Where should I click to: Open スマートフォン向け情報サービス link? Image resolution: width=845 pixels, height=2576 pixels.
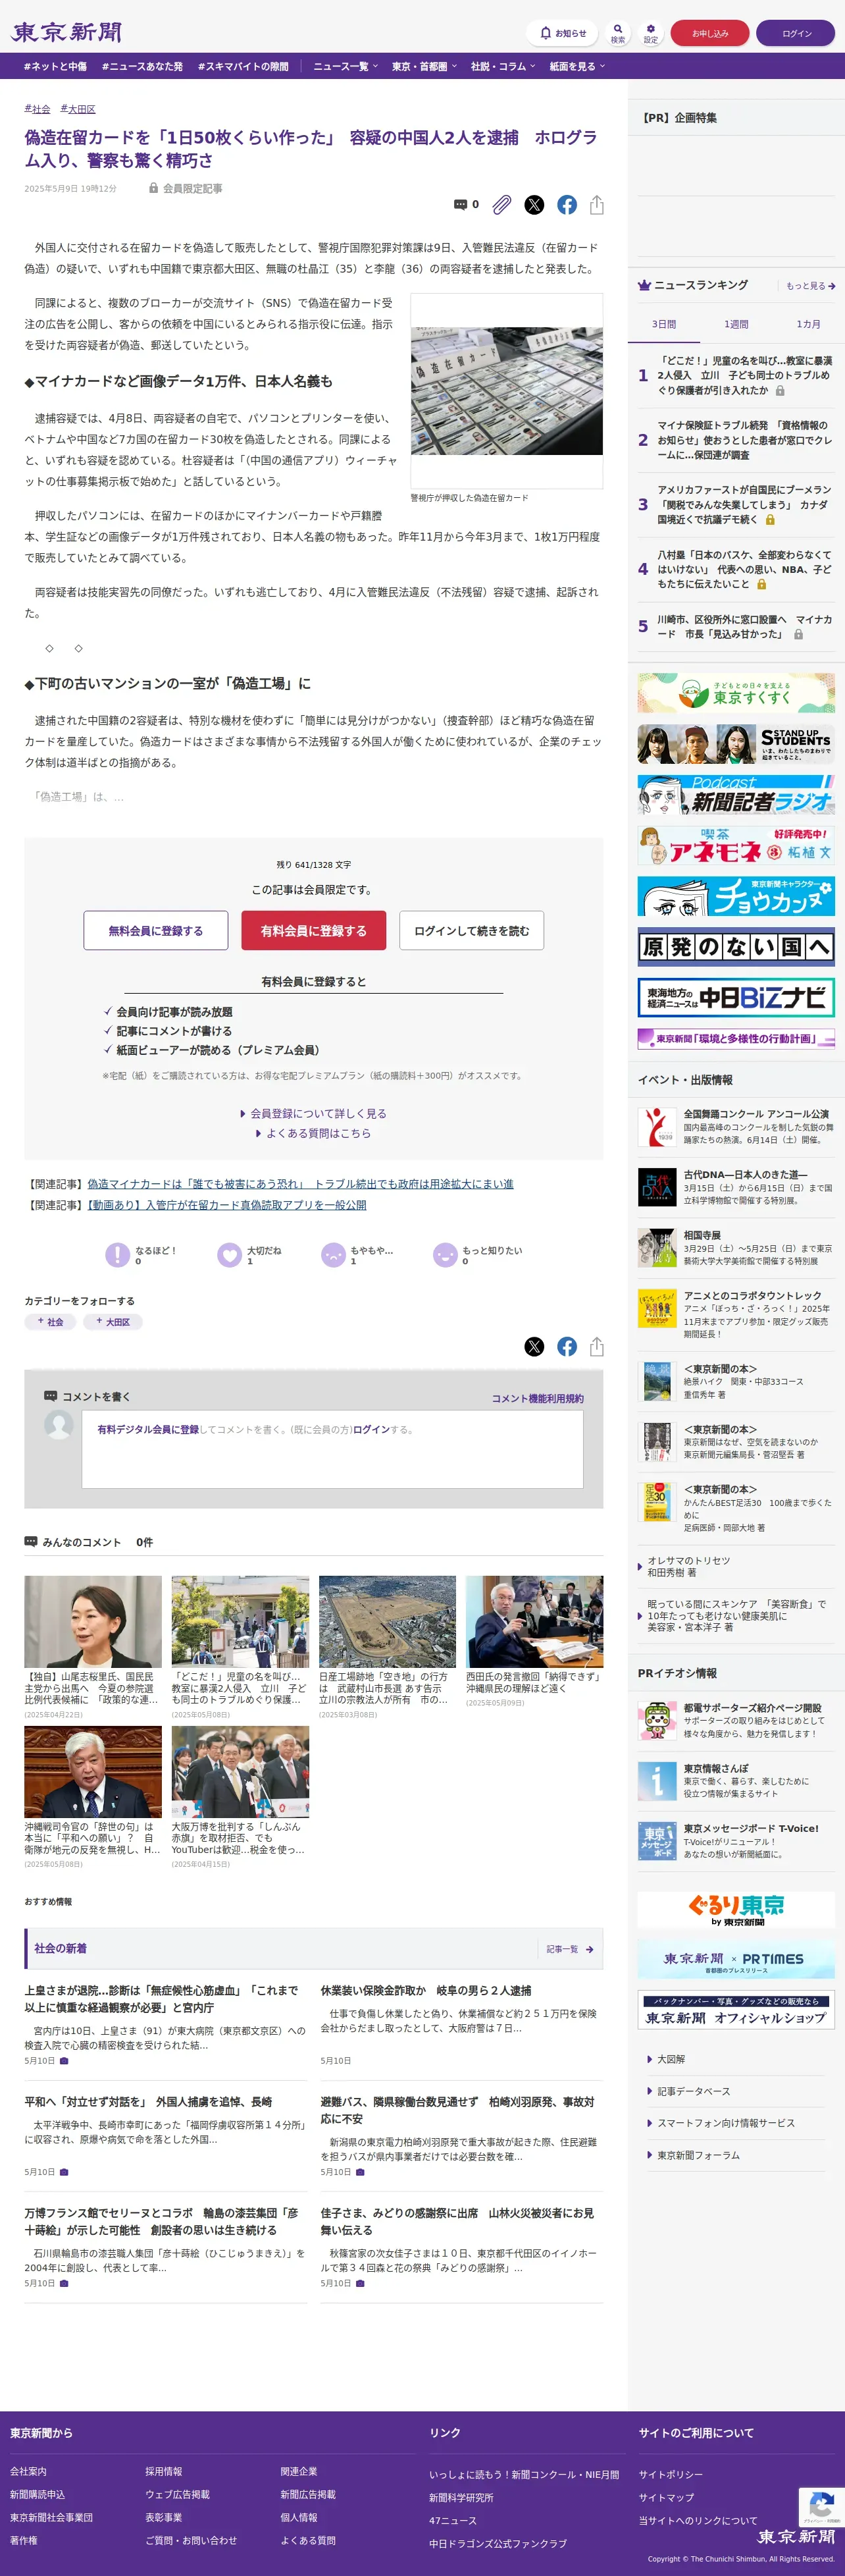click(725, 2123)
